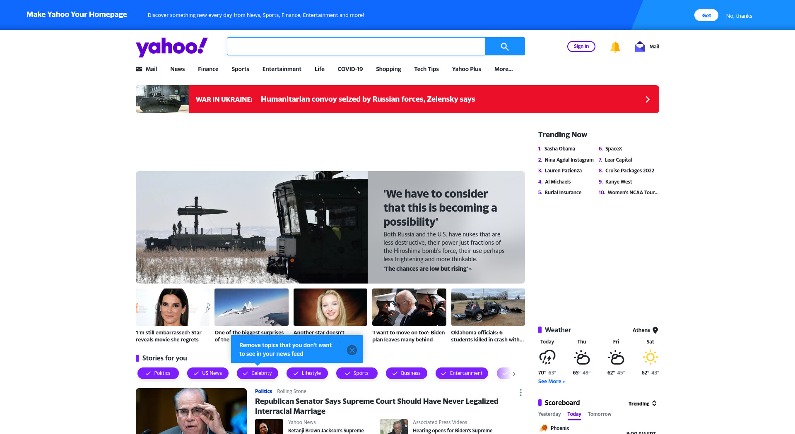Open the Mail envelope icon near Sign in
Viewport: 795px width, 434px height.
coord(640,46)
